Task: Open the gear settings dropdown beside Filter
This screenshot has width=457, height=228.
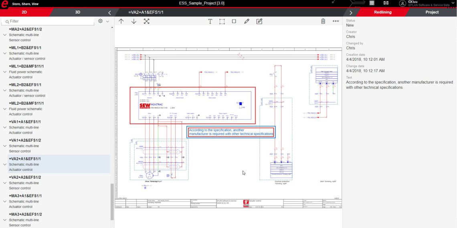Action: 103,21
